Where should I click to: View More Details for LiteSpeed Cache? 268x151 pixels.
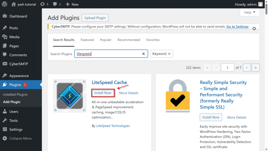(x=129, y=93)
